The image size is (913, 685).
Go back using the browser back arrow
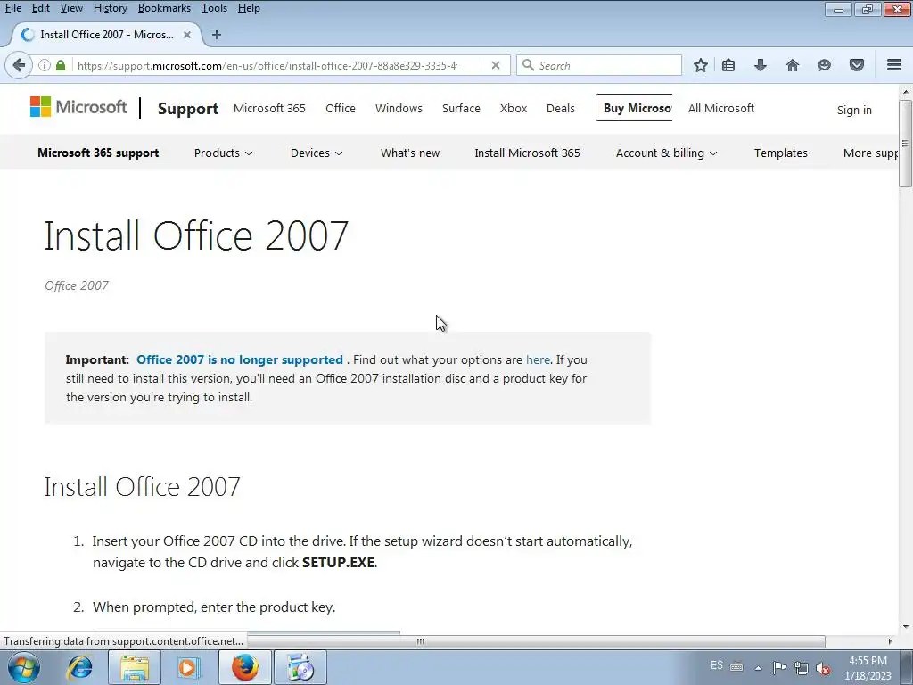pos(19,65)
